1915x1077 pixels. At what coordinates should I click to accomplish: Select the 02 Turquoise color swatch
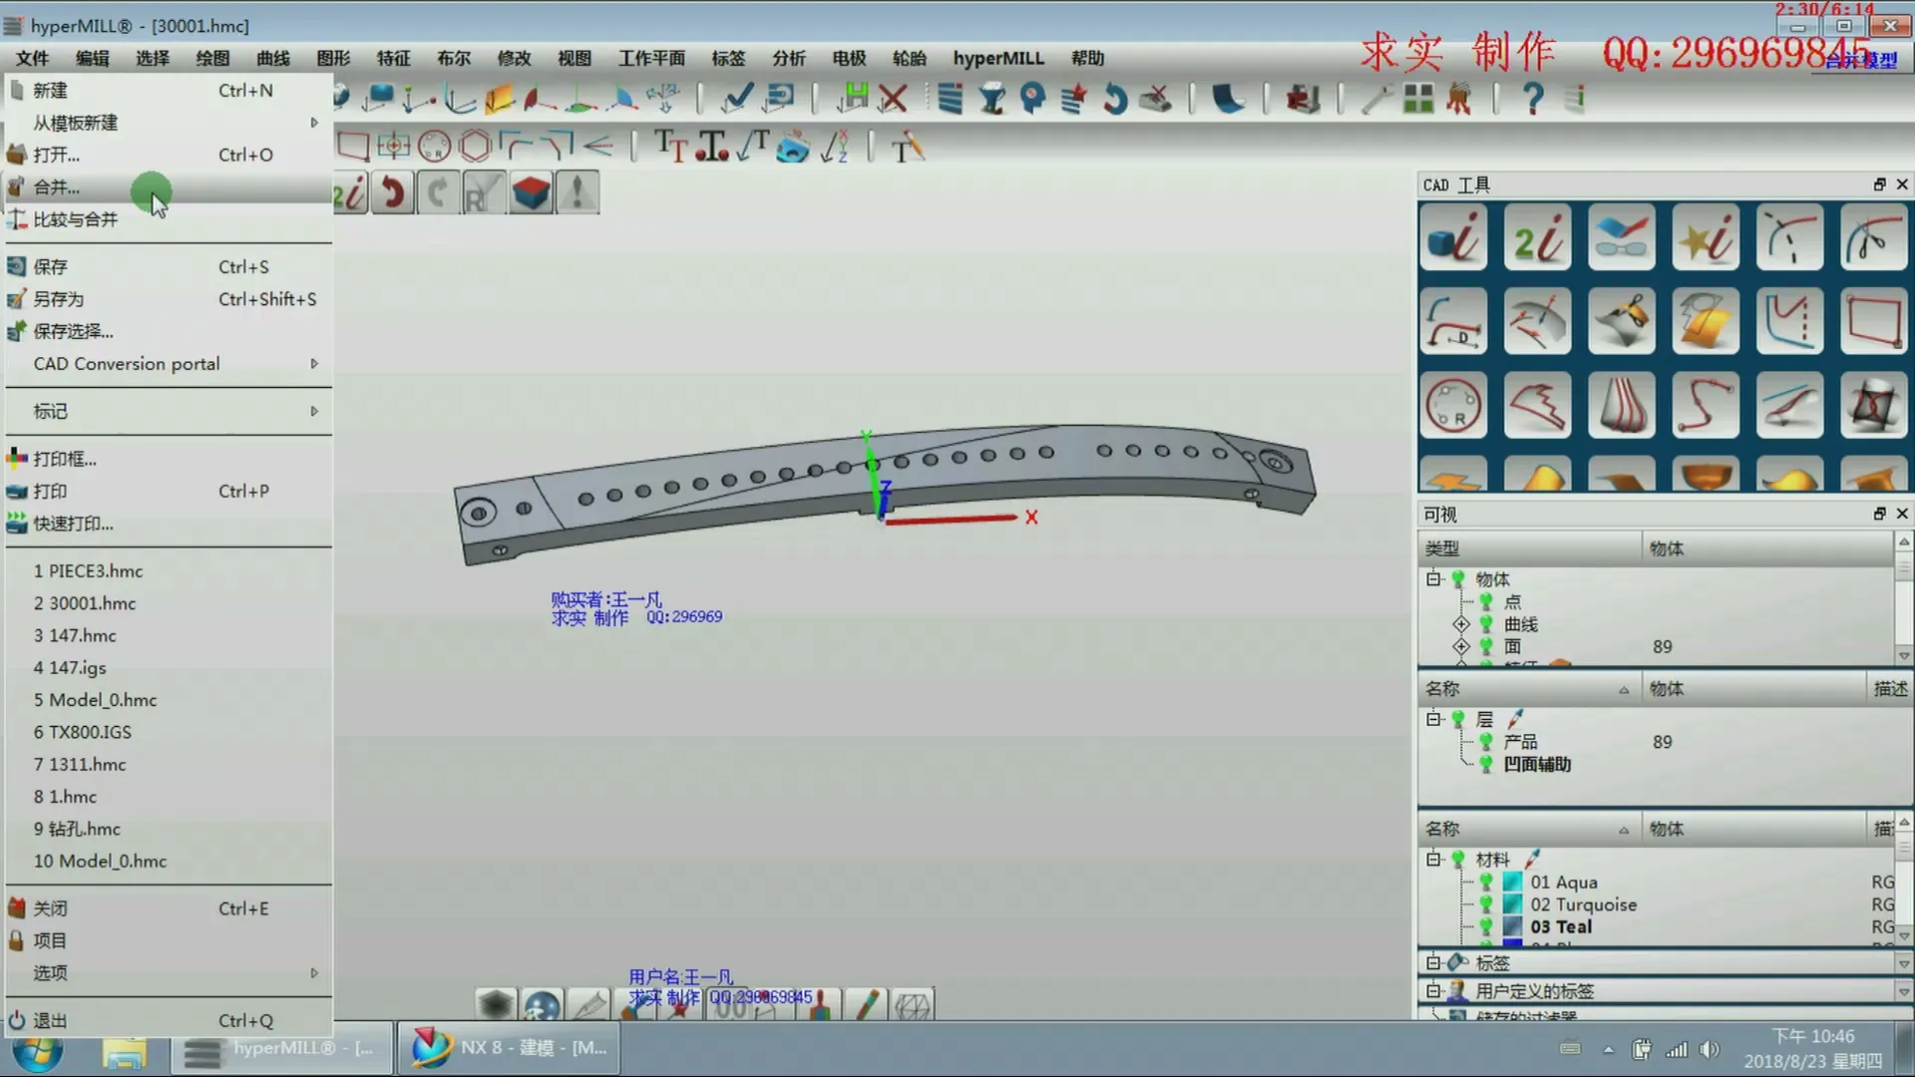(1512, 904)
